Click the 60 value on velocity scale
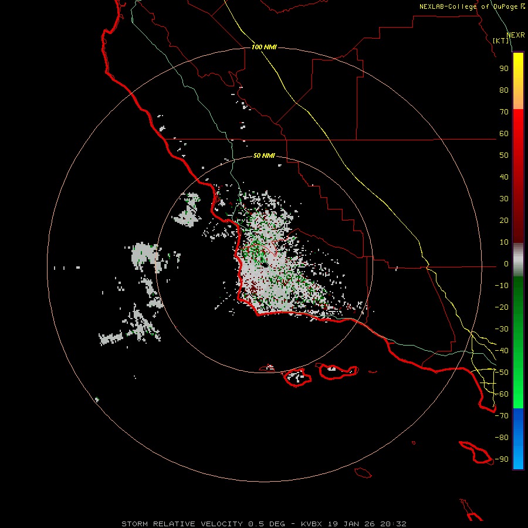 click(x=504, y=133)
